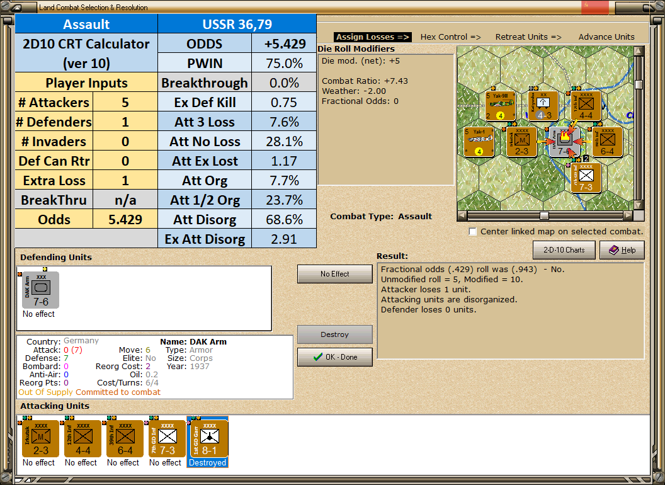Click the burning defender hex on the map
The image size is (665, 485).
564,142
